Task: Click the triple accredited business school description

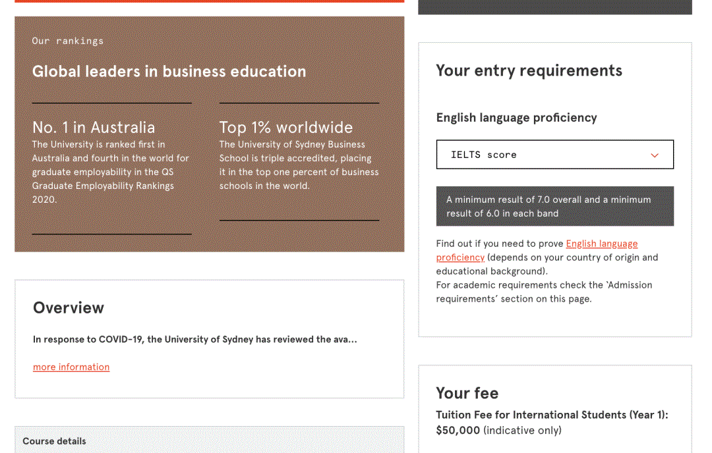Action: pos(299,165)
